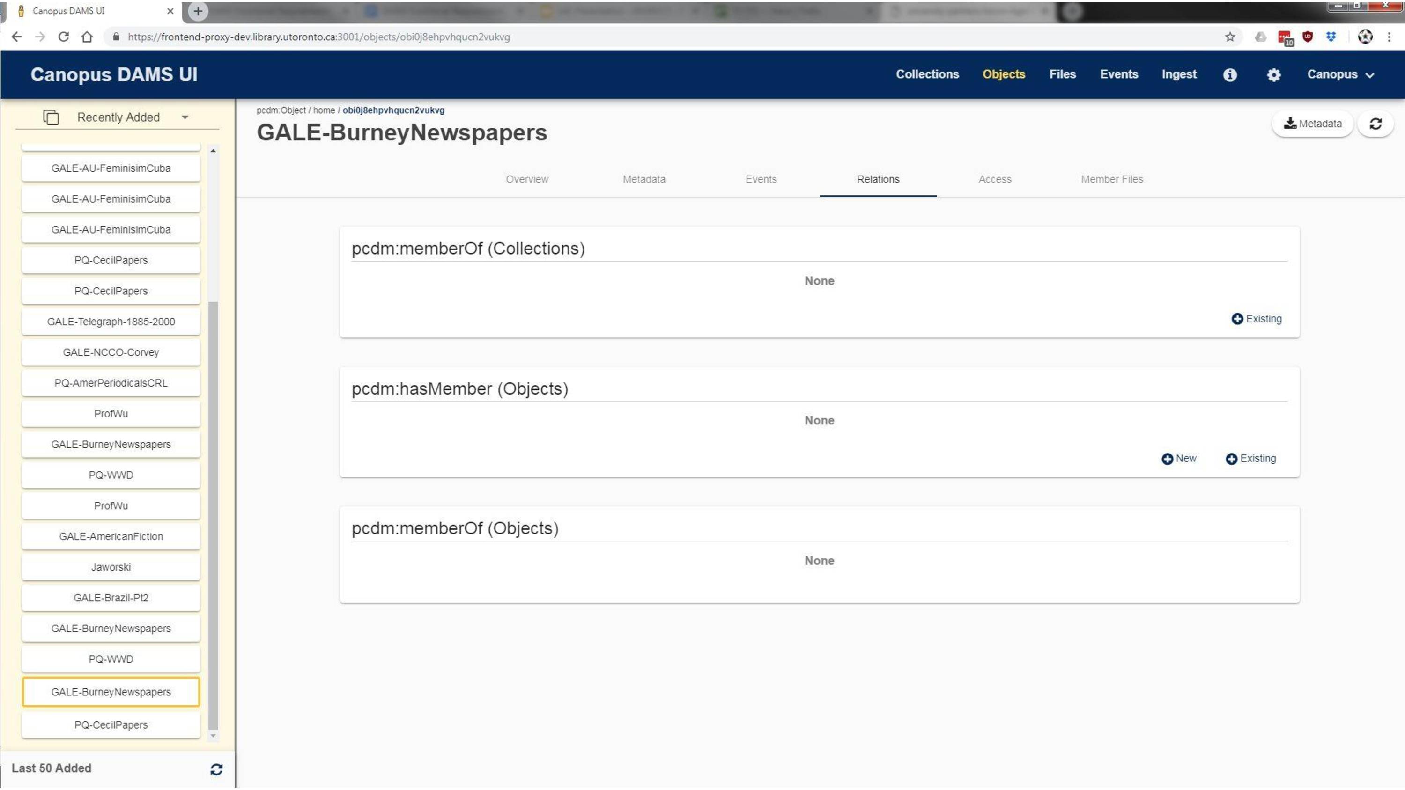This screenshot has height=790, width=1405.
Task: Select the Relations tab
Action: (x=878, y=179)
